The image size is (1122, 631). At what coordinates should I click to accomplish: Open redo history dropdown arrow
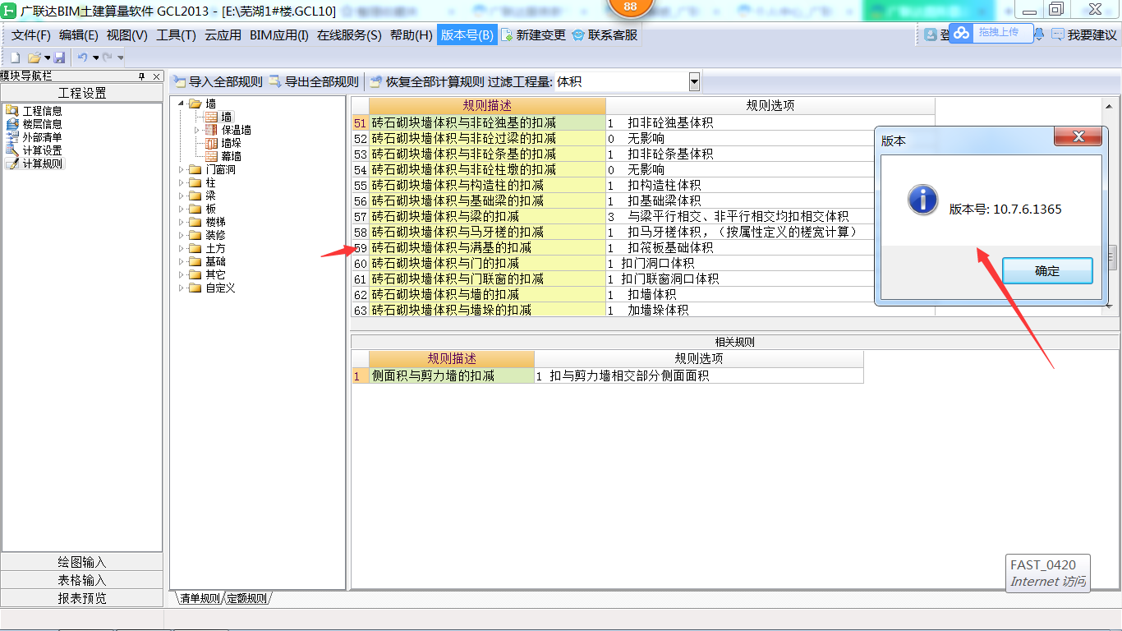(121, 58)
